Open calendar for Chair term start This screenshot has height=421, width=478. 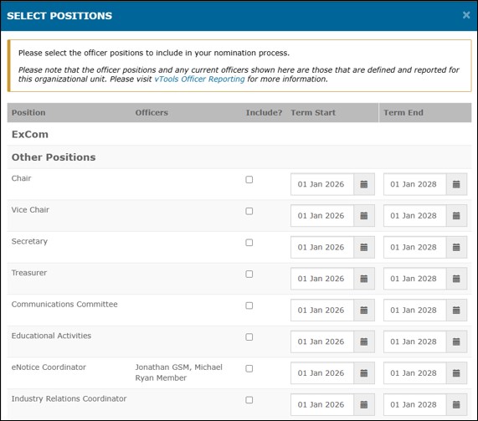tap(364, 184)
